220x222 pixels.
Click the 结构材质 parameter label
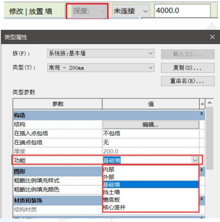(25, 210)
